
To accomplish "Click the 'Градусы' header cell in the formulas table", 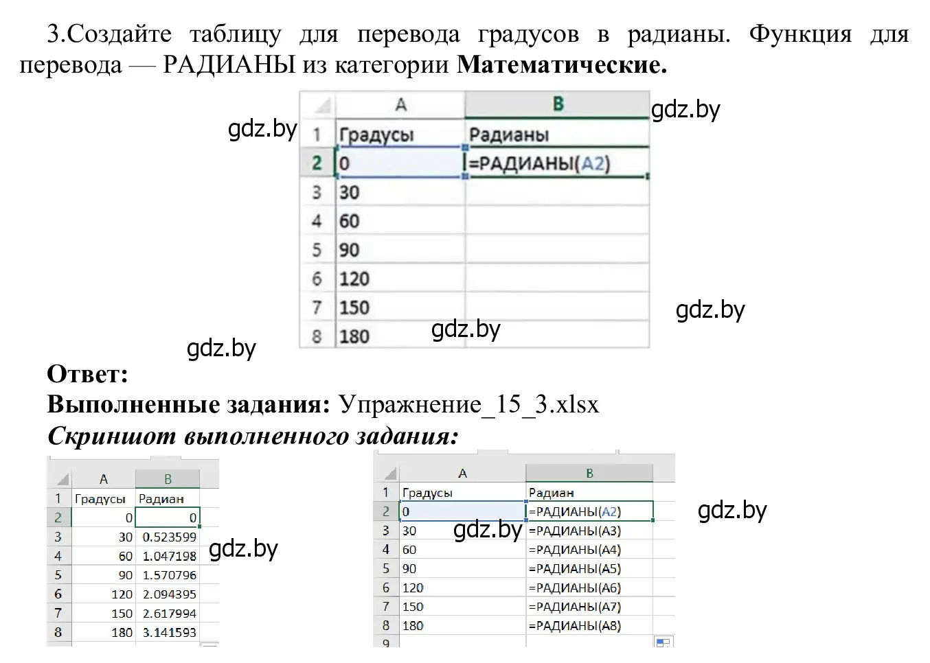I will 462,493.
